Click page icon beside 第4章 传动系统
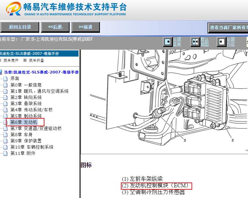The width and height of the screenshot is (248, 198). pyautogui.click(x=6, y=110)
